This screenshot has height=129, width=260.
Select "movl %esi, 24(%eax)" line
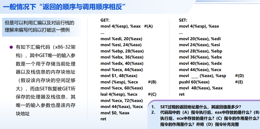click(121, 45)
